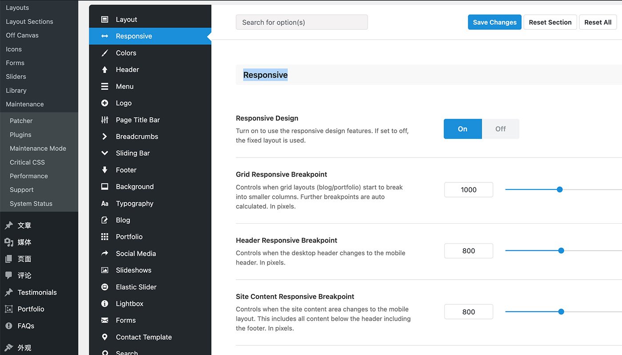
Task: Click the Social Media share arrow icon
Action: (x=105, y=253)
